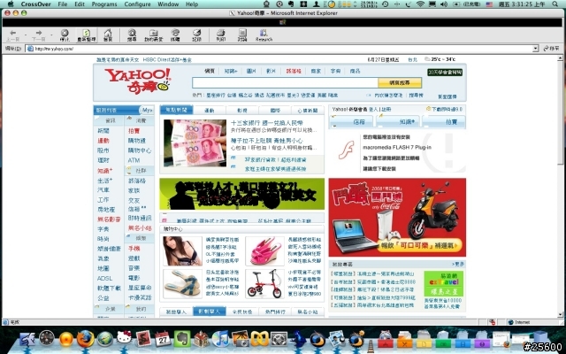The width and height of the screenshot is (566, 354).
Task: Click the volume speaker menu bar icon
Action: [444, 4]
